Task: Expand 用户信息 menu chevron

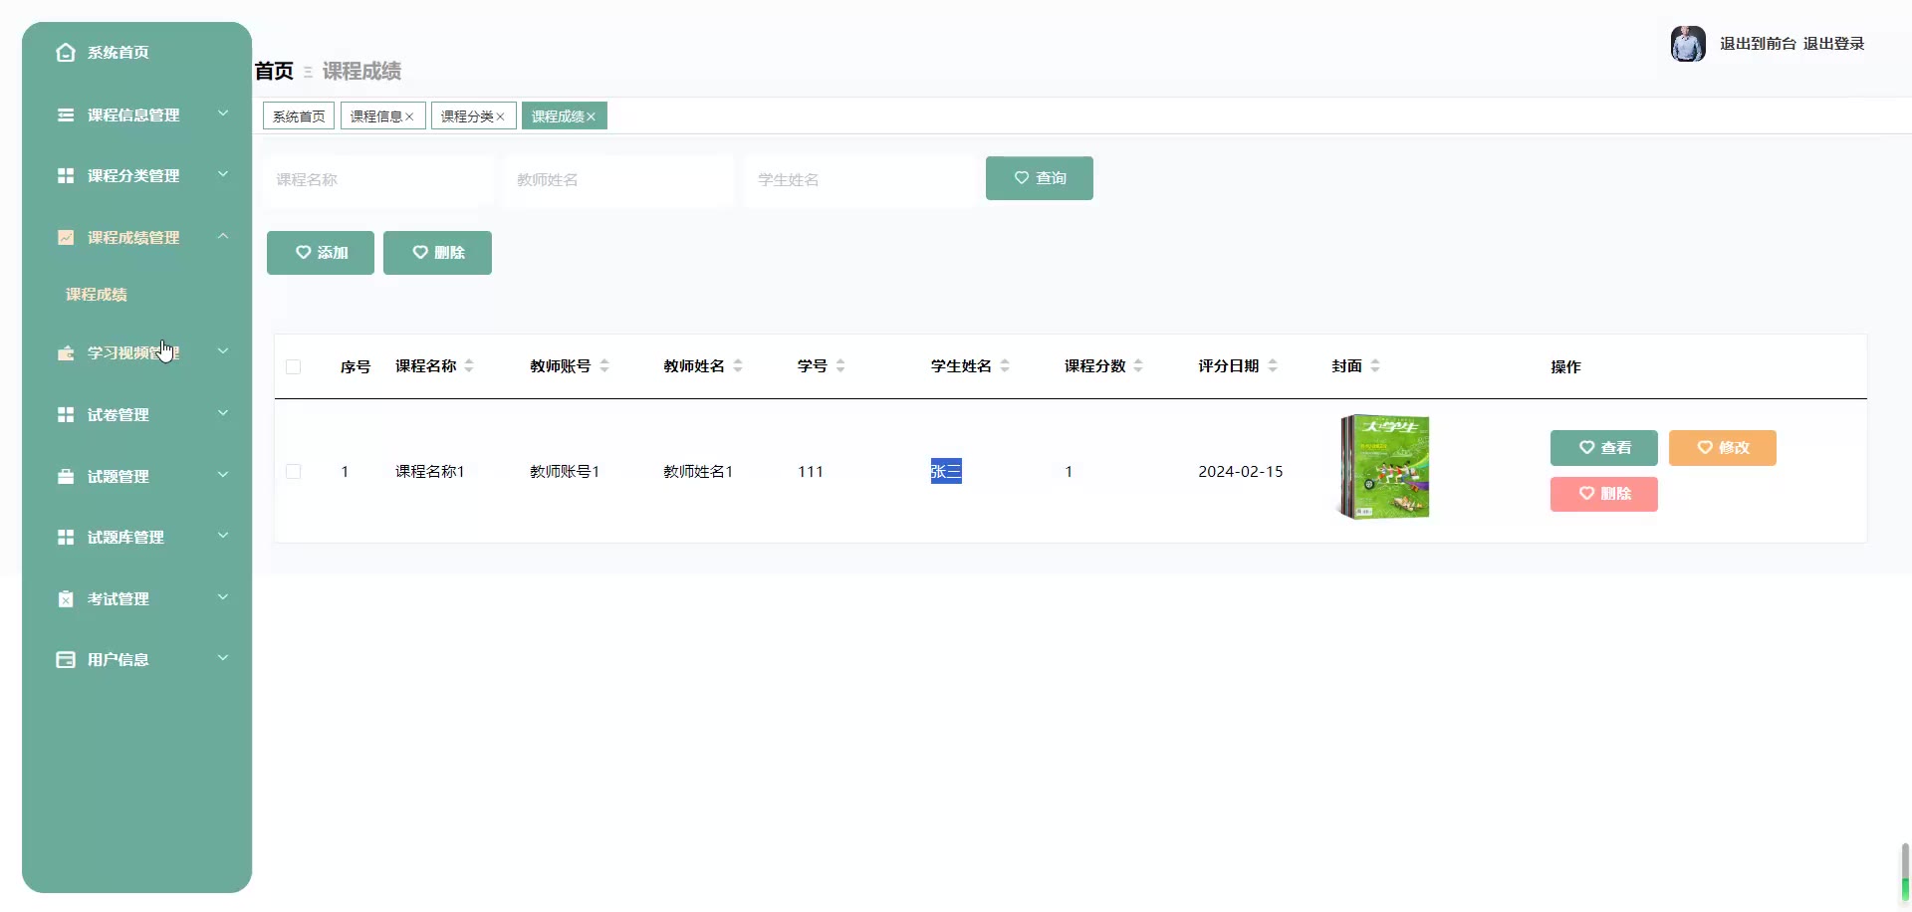Action: click(223, 658)
